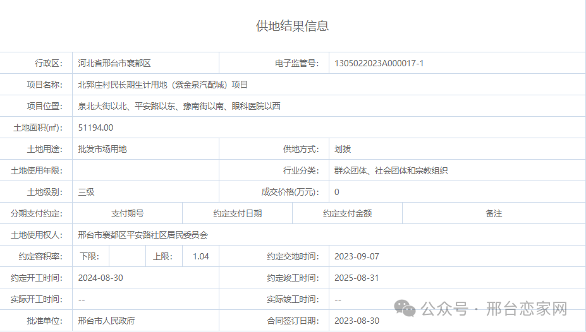Viewport: 586px width, 332px height.
Task: Click the label 约定容积率
Action: [40, 256]
